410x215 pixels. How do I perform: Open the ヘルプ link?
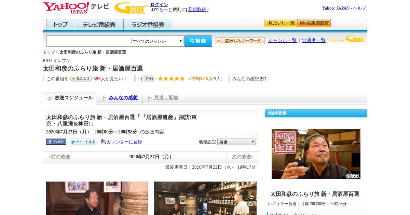click(359, 8)
